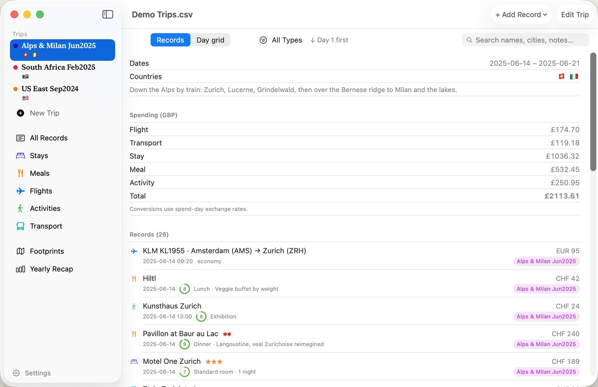This screenshot has width=598, height=387.
Task: Click the Settings gear icon
Action: pos(16,373)
